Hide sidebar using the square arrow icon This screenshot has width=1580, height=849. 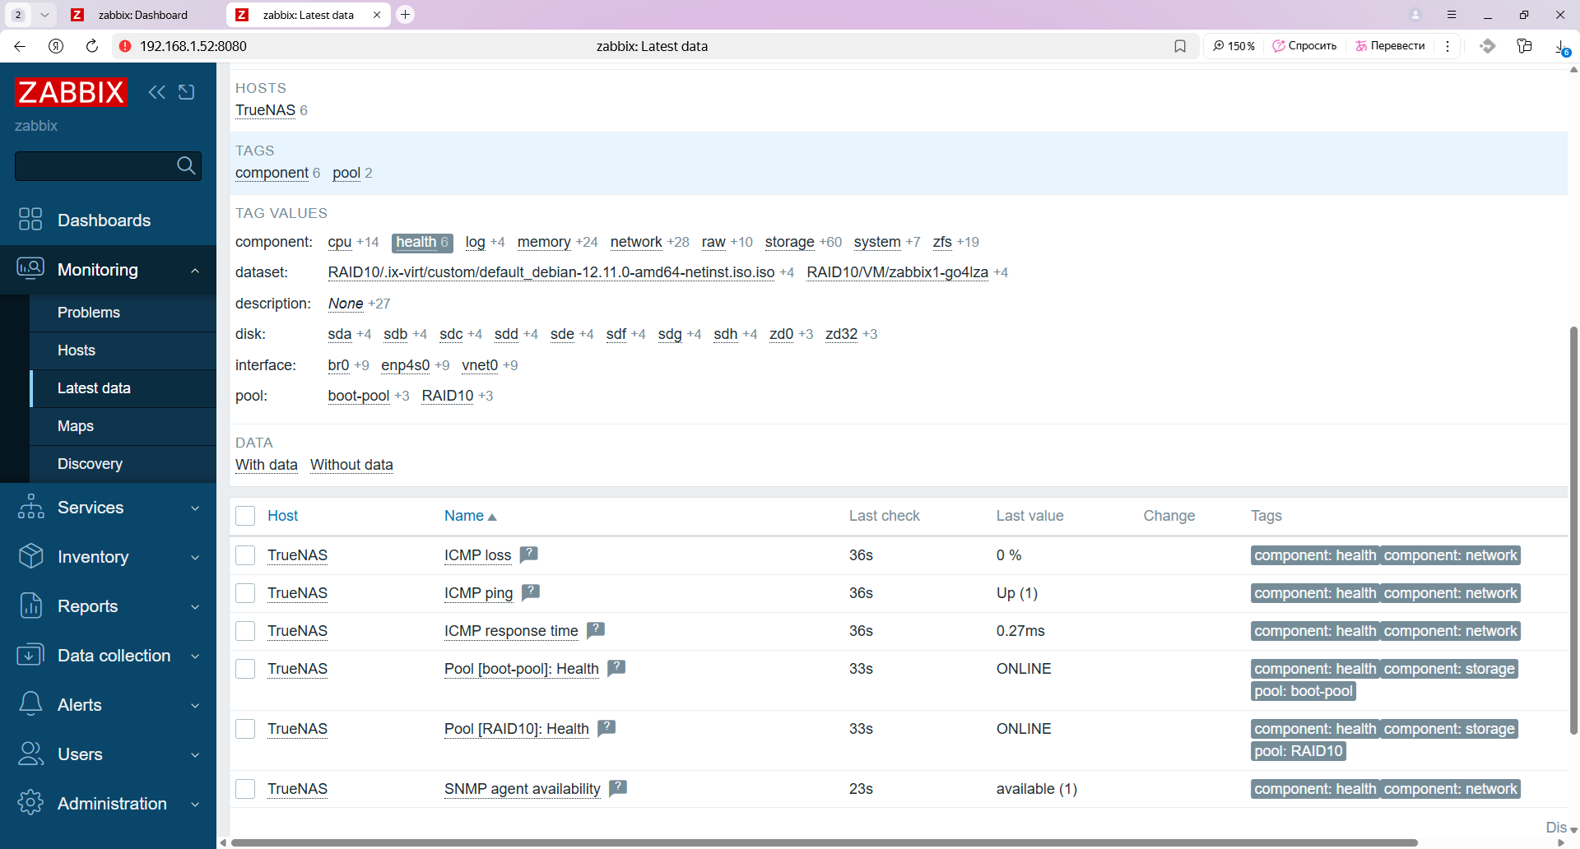[187, 92]
